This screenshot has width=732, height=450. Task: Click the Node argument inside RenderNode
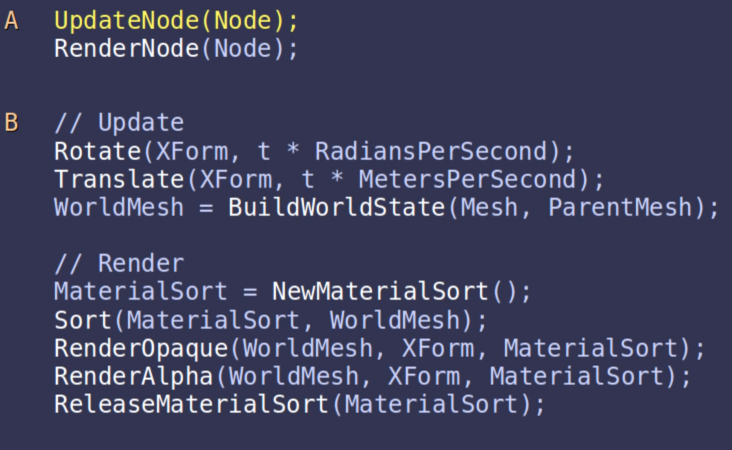tap(242, 48)
